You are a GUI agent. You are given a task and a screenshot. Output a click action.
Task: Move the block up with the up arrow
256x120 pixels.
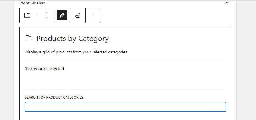click(x=46, y=13)
